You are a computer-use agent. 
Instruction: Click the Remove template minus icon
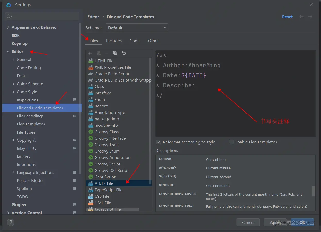click(107, 53)
